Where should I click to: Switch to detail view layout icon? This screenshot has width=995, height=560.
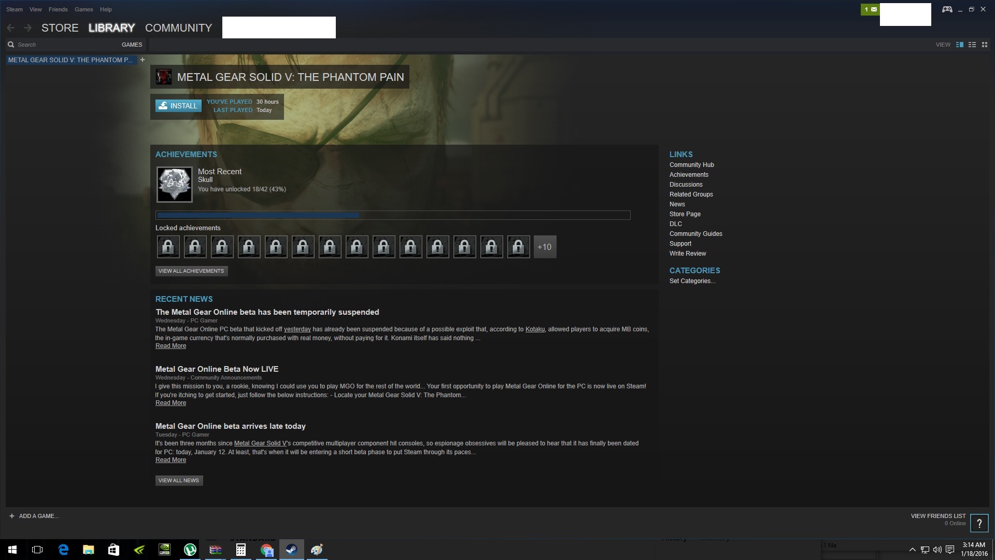pyautogui.click(x=960, y=45)
